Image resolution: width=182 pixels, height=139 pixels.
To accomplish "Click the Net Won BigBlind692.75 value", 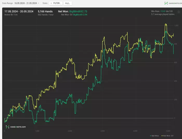I will tap(78, 11).
